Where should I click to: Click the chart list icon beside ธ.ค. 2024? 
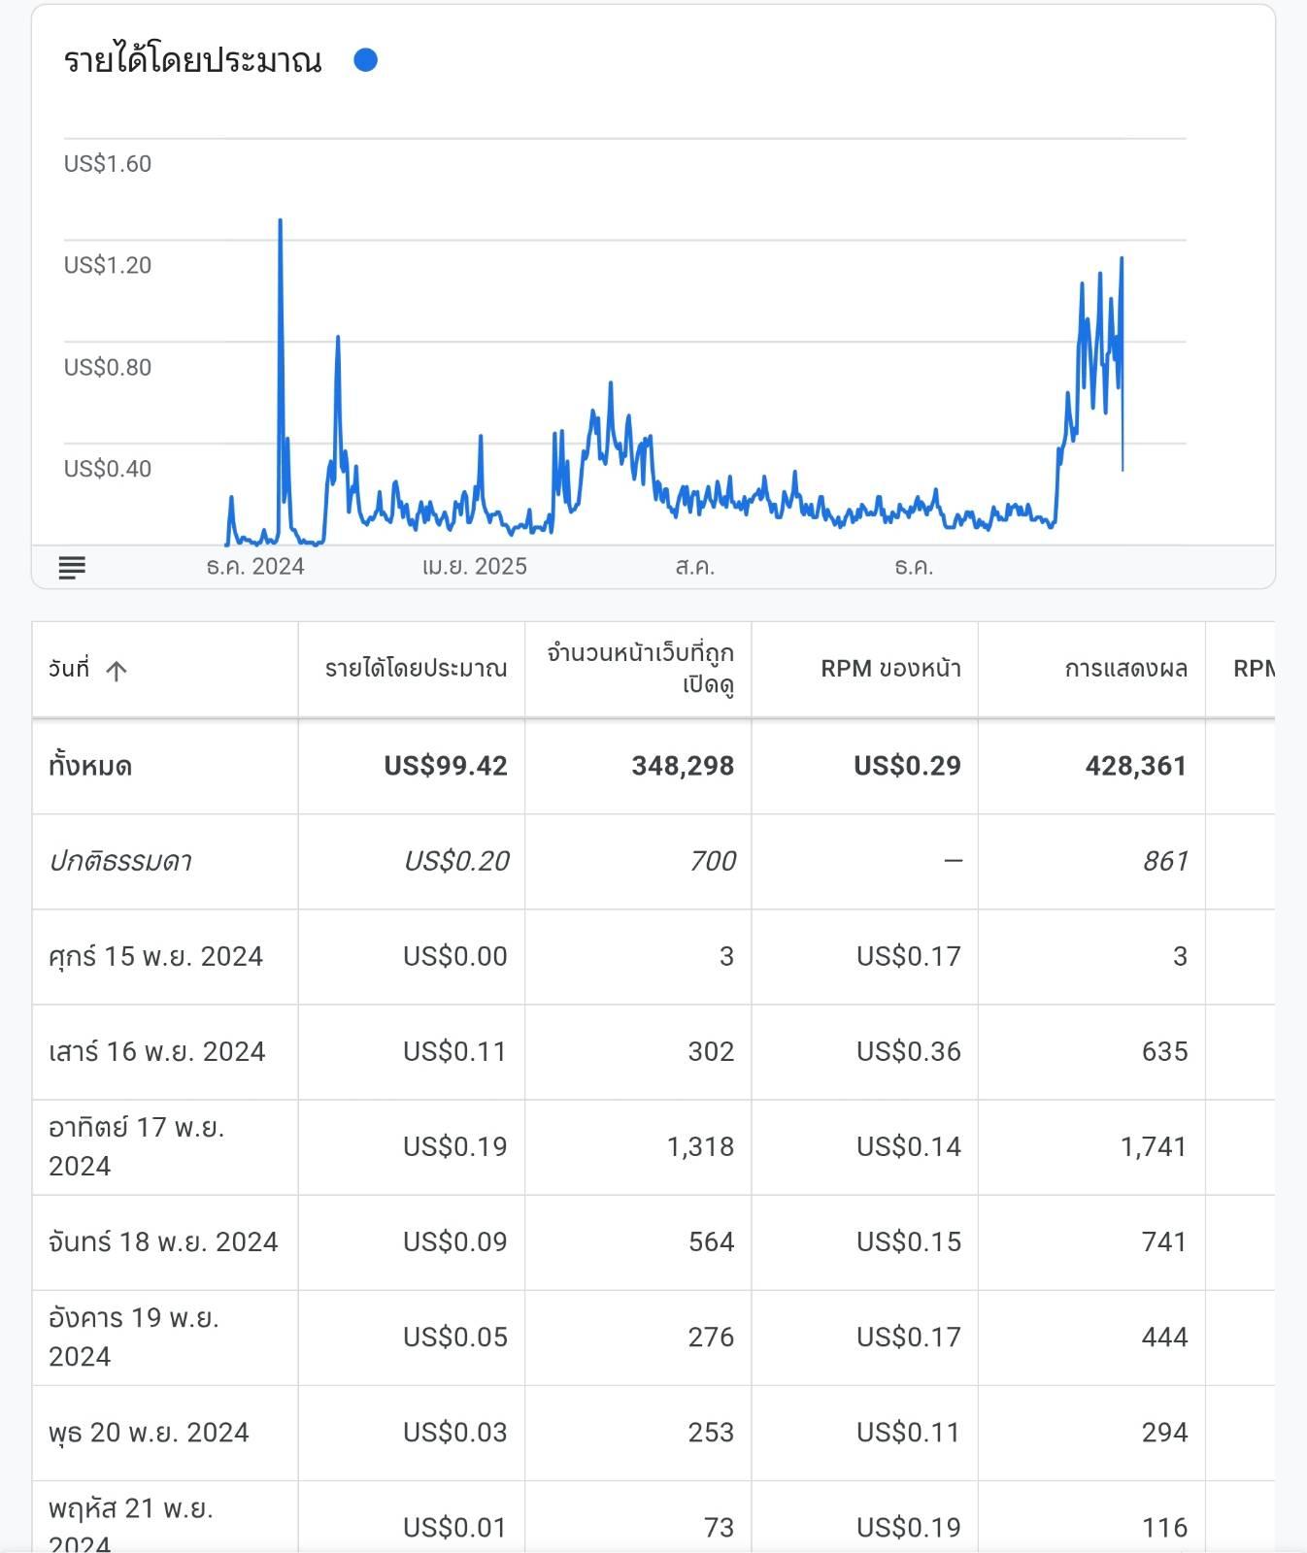click(x=72, y=567)
